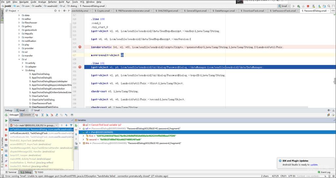Click AVD Manager icon in top toolbar
This screenshot has width=336, height=178.
pos(313,6)
